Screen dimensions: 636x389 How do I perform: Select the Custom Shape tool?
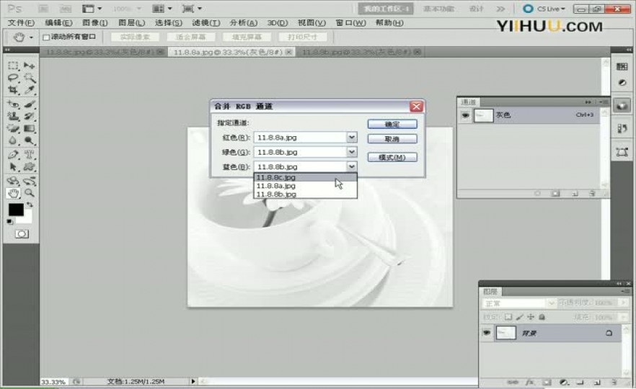click(29, 166)
